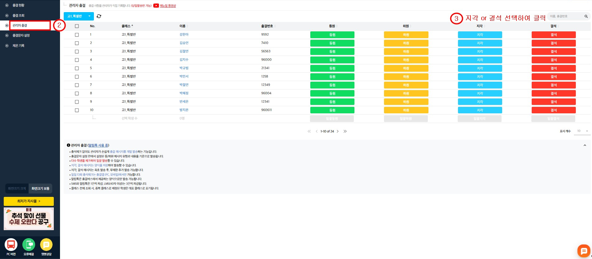Click the 화면크기 크게 size toggle
This screenshot has width=592, height=259.
pos(17,189)
